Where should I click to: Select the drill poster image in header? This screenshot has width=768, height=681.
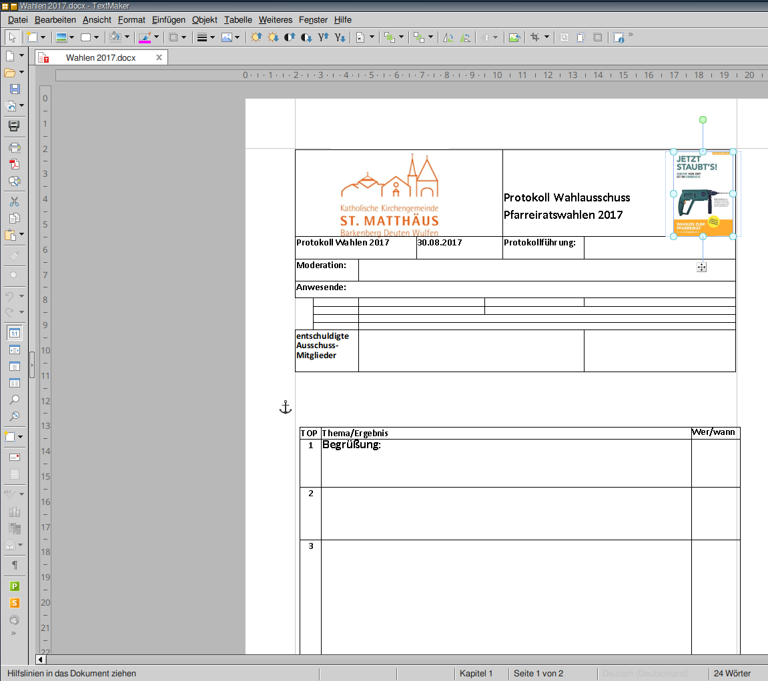[703, 194]
